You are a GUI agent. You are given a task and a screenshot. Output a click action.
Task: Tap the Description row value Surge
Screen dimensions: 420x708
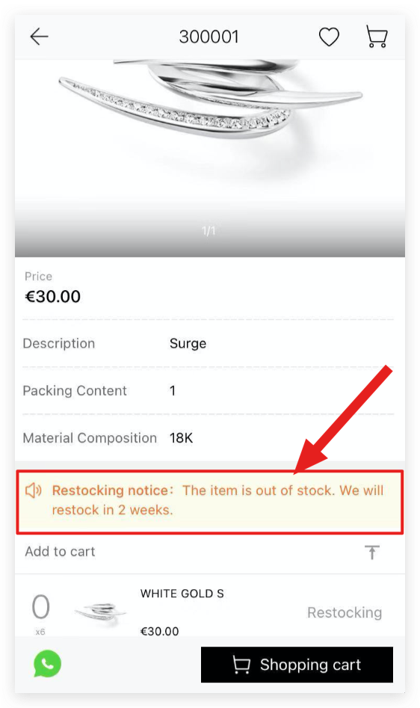click(x=188, y=344)
